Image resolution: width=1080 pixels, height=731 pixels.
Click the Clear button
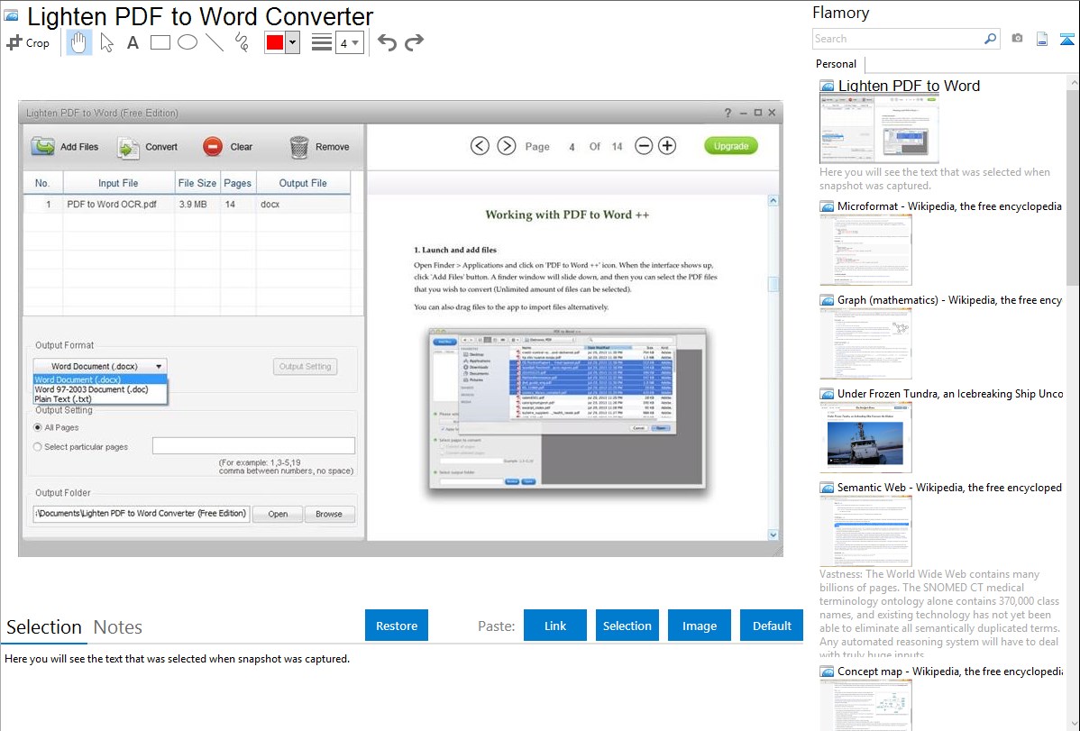tap(227, 147)
